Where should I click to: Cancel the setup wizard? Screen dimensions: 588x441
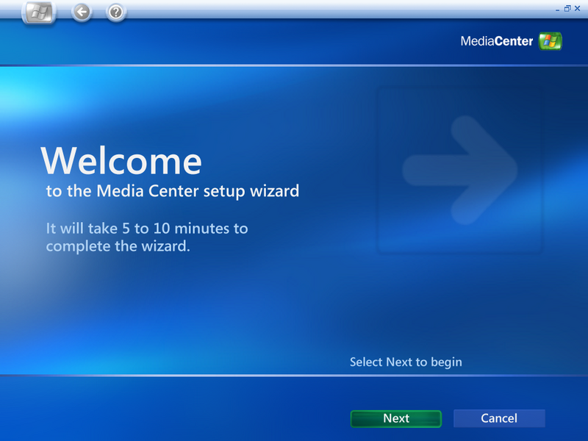[499, 418]
